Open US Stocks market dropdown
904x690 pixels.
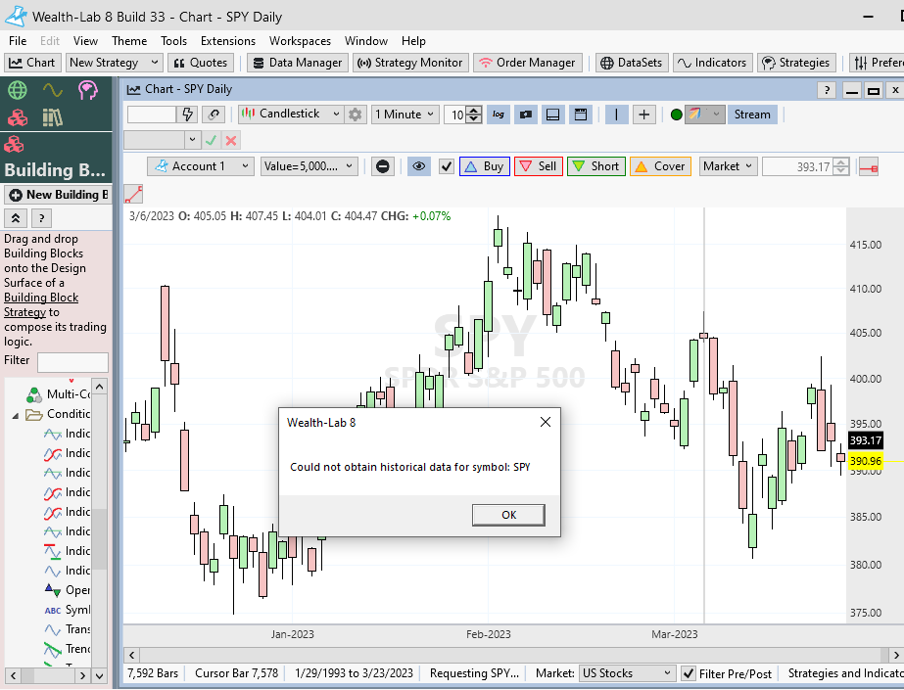point(626,673)
